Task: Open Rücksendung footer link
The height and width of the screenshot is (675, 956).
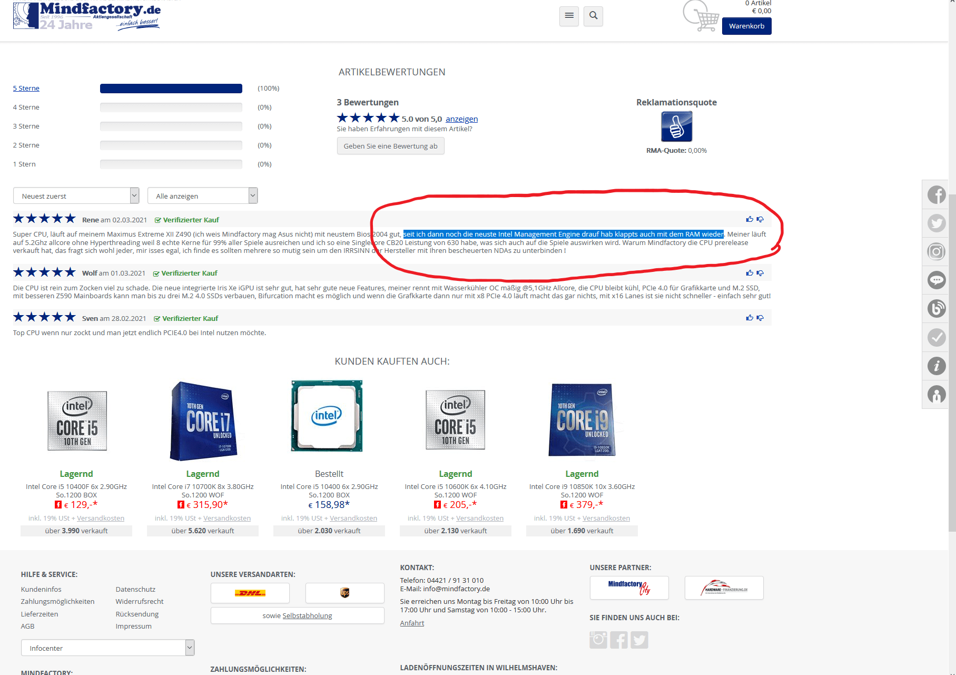Action: 137,614
